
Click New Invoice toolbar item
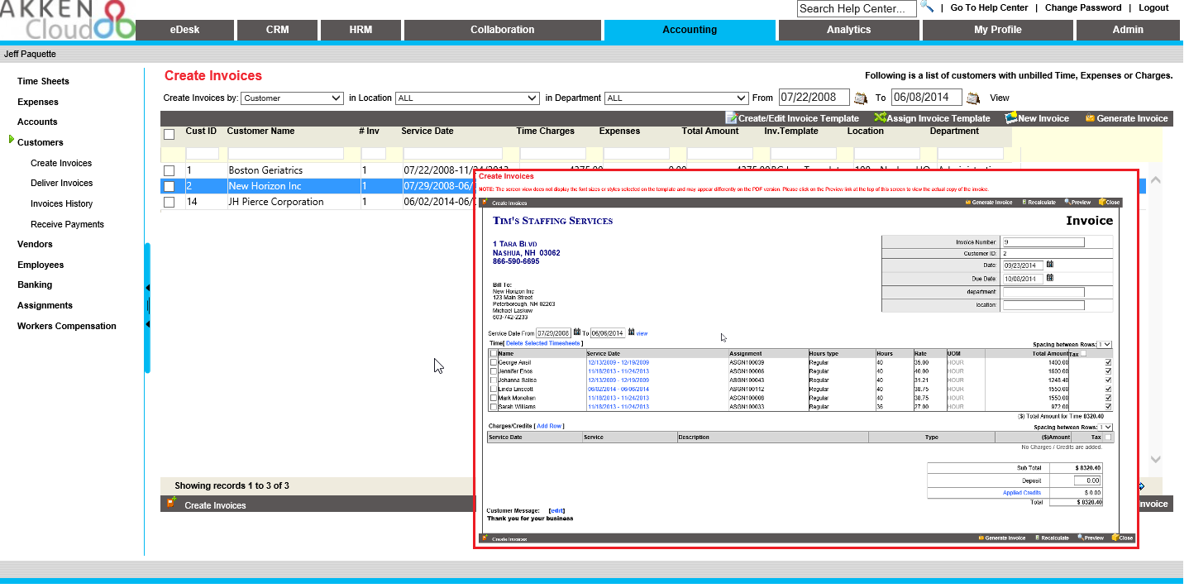(1037, 118)
